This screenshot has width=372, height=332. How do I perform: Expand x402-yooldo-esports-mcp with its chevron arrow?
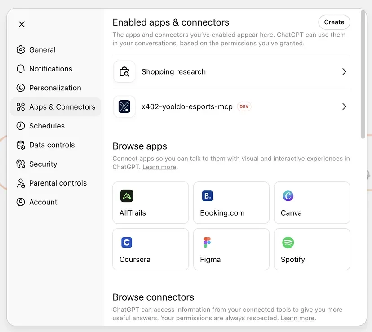344,107
